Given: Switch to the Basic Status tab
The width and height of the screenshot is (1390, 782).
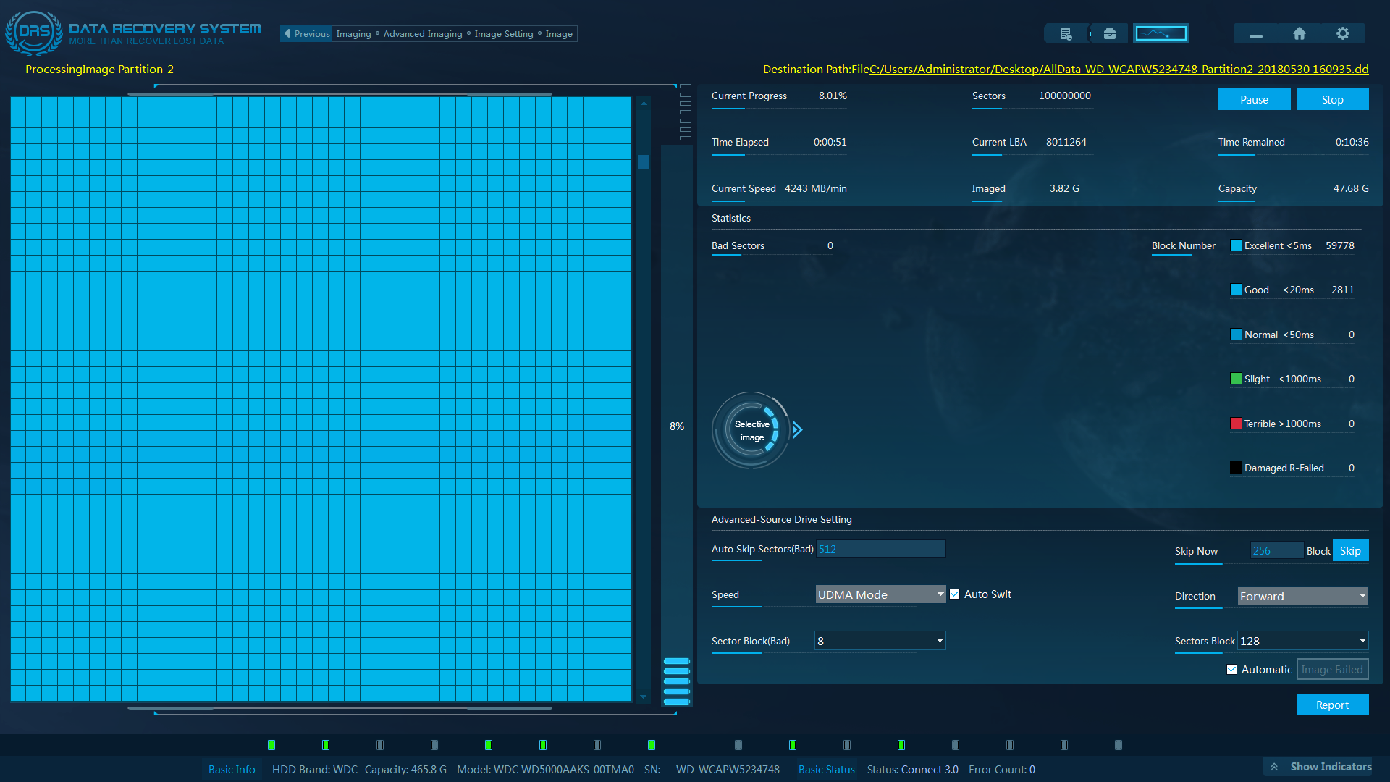Looking at the screenshot, I should pos(826,769).
